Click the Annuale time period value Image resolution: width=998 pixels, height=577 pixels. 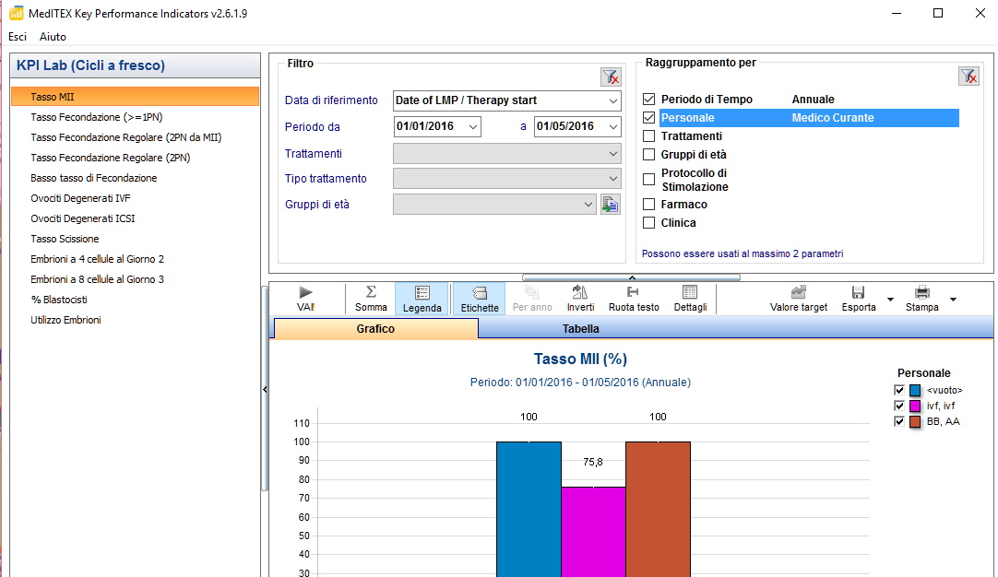[x=813, y=100]
